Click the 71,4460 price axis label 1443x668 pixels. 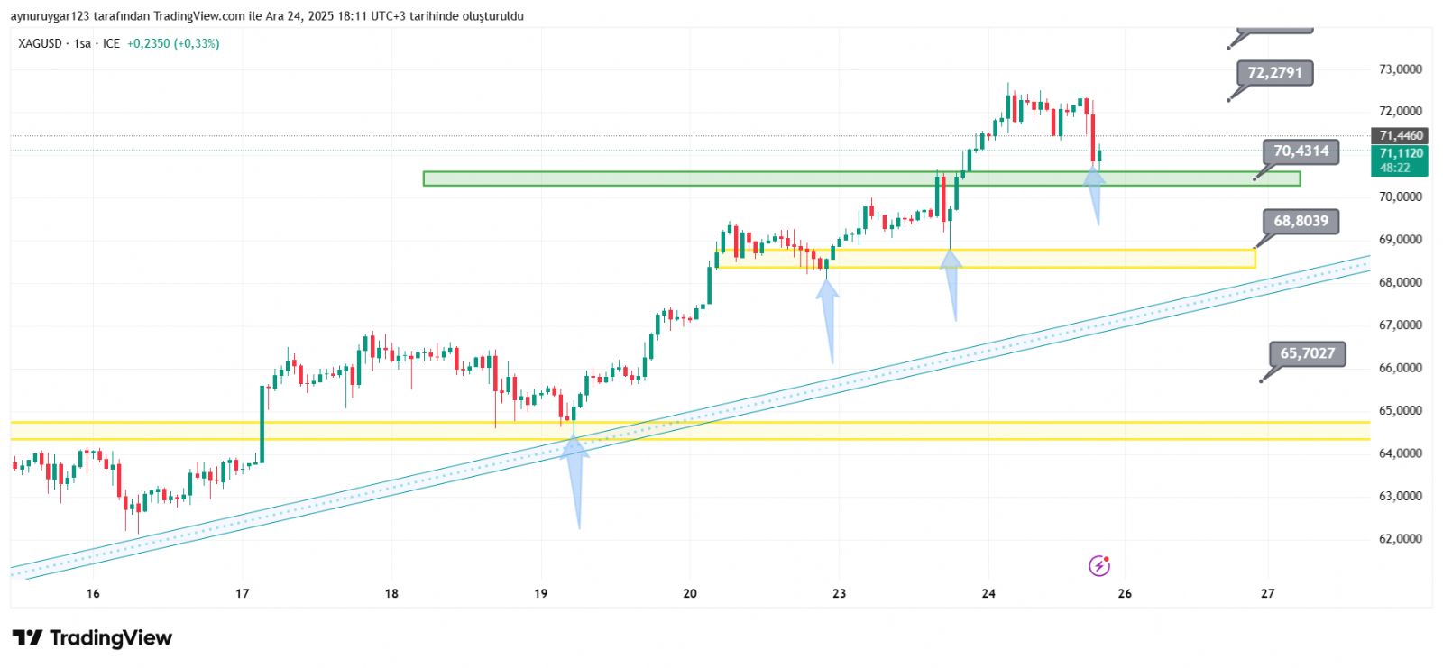pyautogui.click(x=1401, y=135)
